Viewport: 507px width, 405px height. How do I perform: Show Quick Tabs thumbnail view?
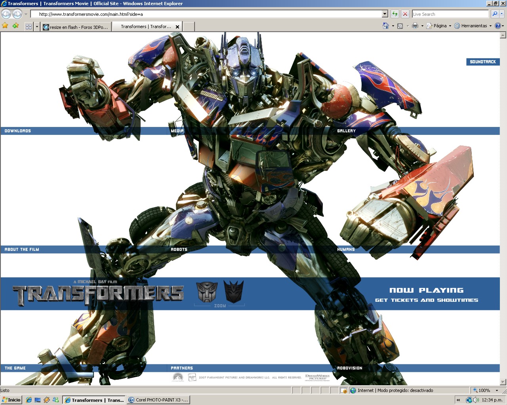point(29,27)
